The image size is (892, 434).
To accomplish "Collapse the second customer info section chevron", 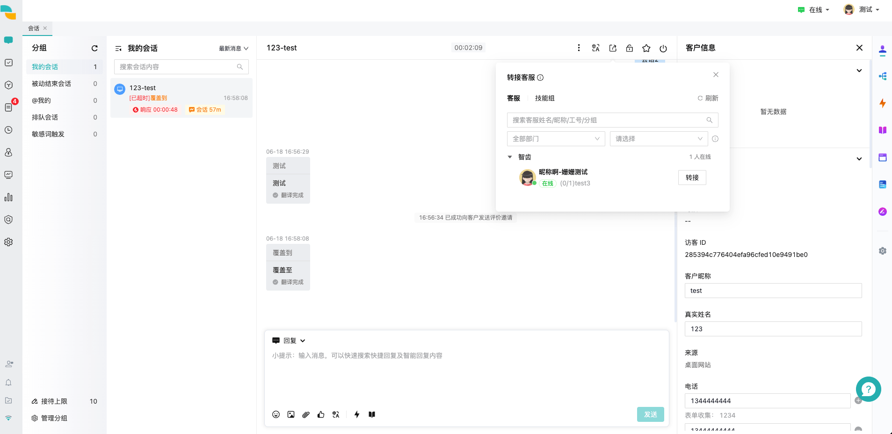I will [859, 159].
